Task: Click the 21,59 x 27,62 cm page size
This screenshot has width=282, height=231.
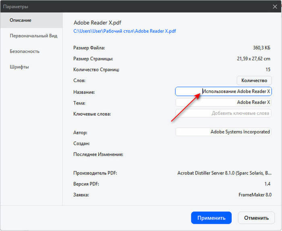Action: click(254, 59)
